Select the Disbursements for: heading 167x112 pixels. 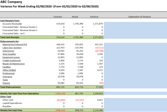(x=9, y=41)
